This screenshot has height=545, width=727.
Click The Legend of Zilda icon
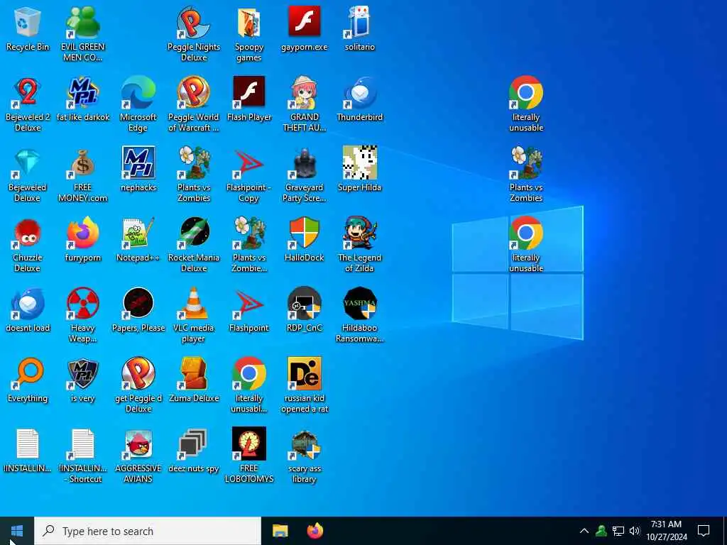(x=360, y=233)
